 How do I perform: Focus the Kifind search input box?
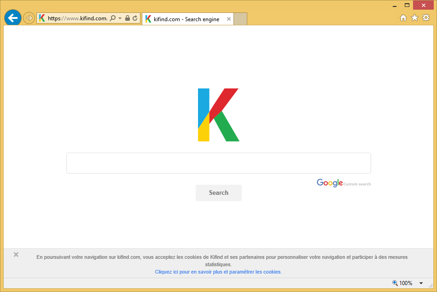pyautogui.click(x=218, y=163)
